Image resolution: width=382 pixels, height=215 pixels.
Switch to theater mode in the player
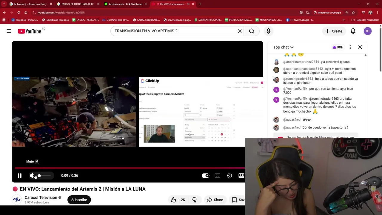(241, 176)
